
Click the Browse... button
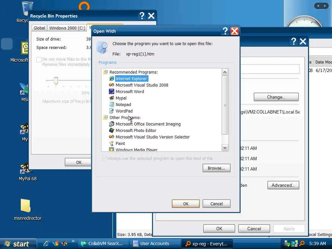(216, 168)
